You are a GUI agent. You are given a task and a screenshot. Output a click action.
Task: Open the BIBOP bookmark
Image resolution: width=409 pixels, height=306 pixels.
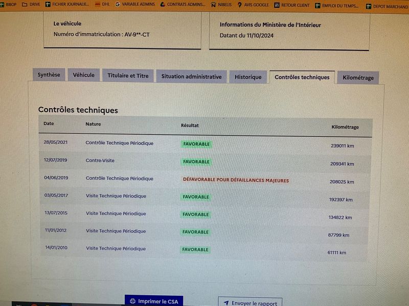(8, 5)
